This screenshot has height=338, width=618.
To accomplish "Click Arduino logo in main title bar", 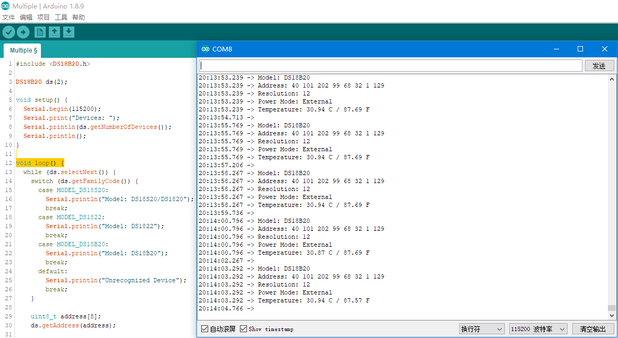I will click(x=5, y=6).
